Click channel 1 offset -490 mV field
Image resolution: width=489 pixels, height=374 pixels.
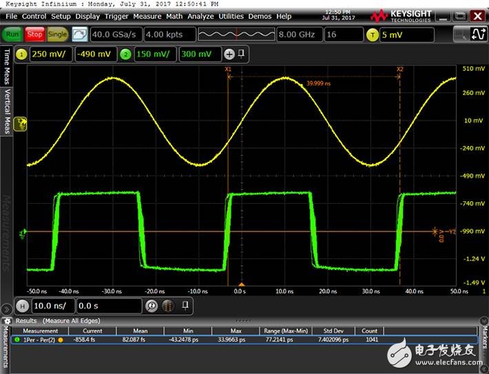[x=96, y=54]
